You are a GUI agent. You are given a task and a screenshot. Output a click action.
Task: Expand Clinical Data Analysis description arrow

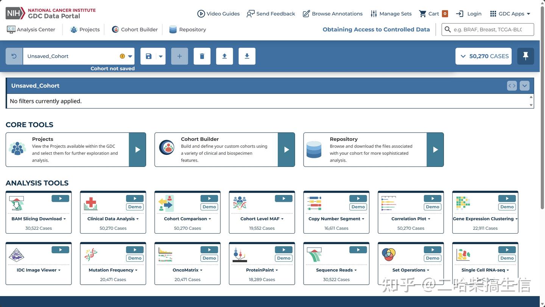click(137, 219)
